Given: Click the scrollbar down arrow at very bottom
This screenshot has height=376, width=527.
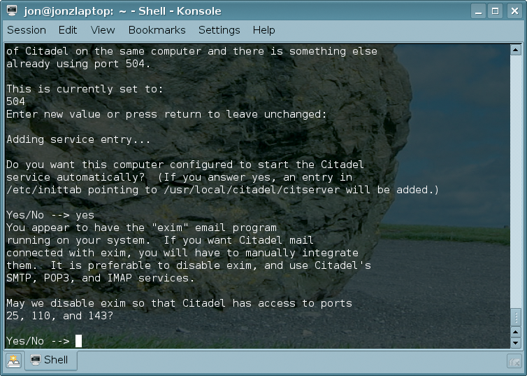Looking at the screenshot, I should (516, 343).
